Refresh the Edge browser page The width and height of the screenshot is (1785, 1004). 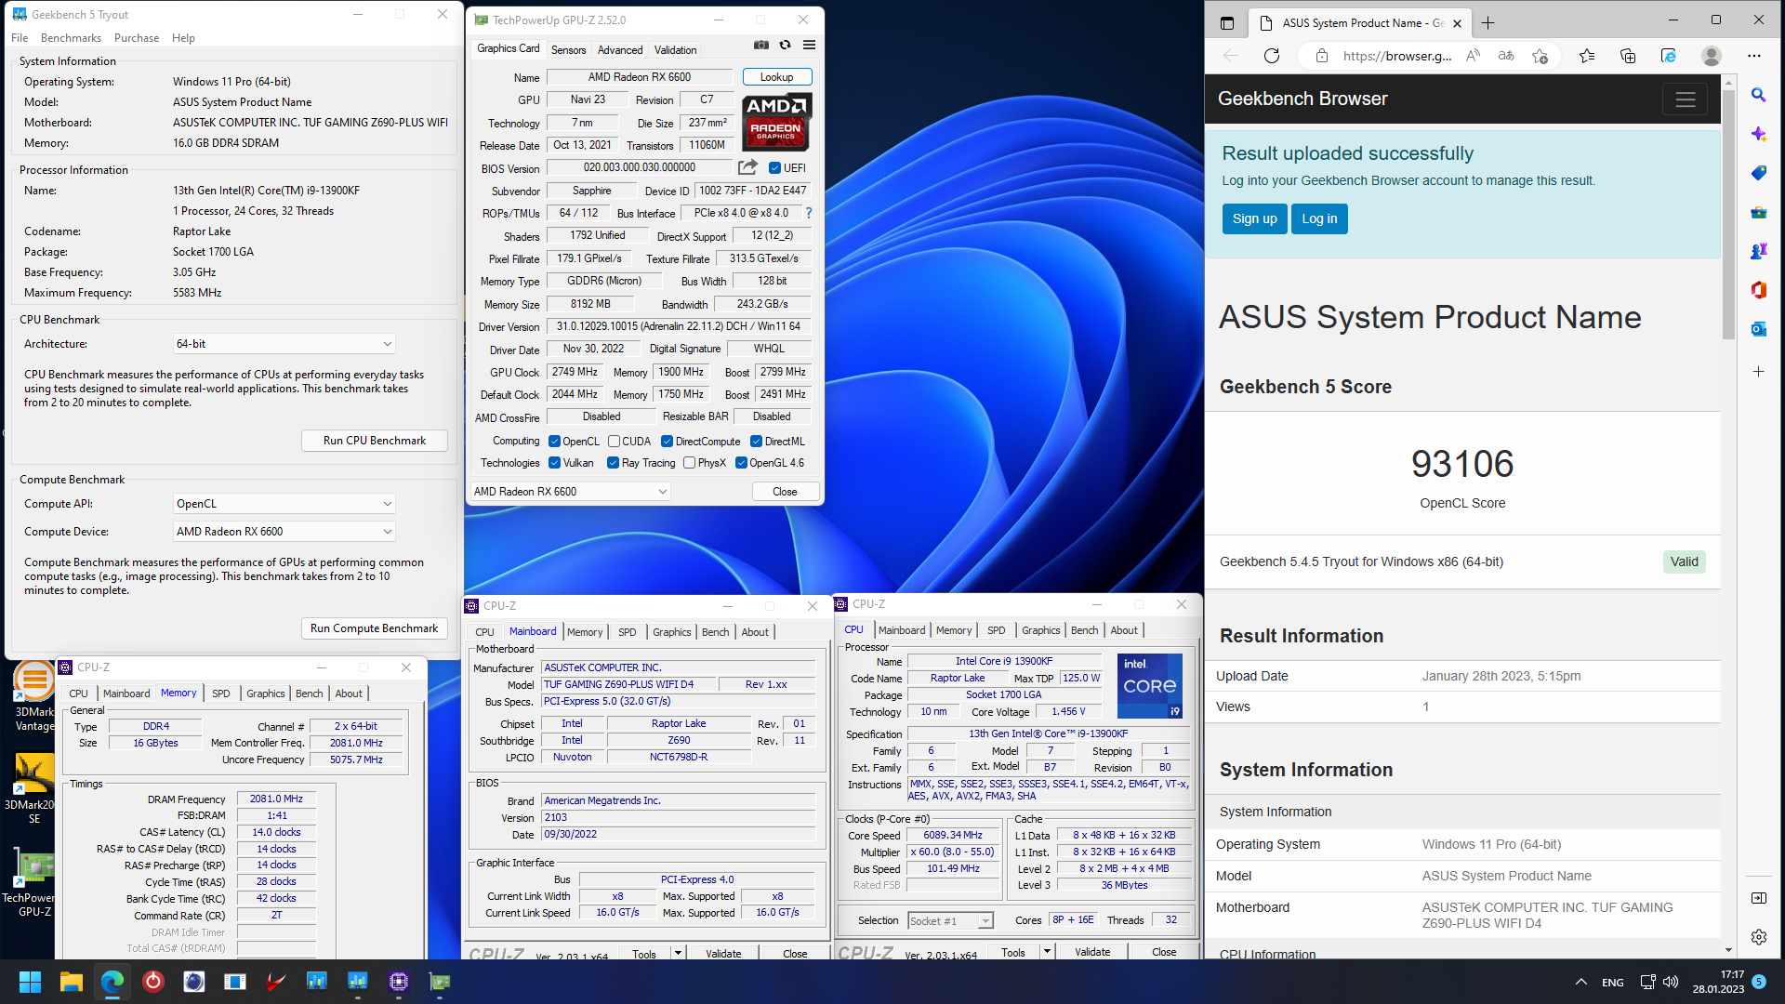coord(1272,56)
